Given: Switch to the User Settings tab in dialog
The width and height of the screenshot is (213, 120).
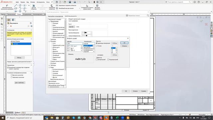Looking at the screenshot, I should point(56,16).
